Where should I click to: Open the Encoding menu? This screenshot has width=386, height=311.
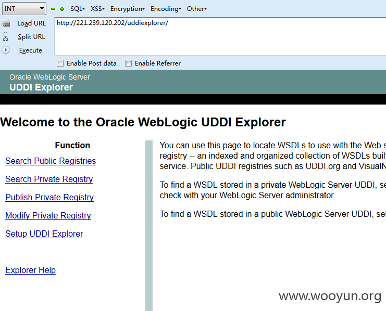(x=166, y=9)
